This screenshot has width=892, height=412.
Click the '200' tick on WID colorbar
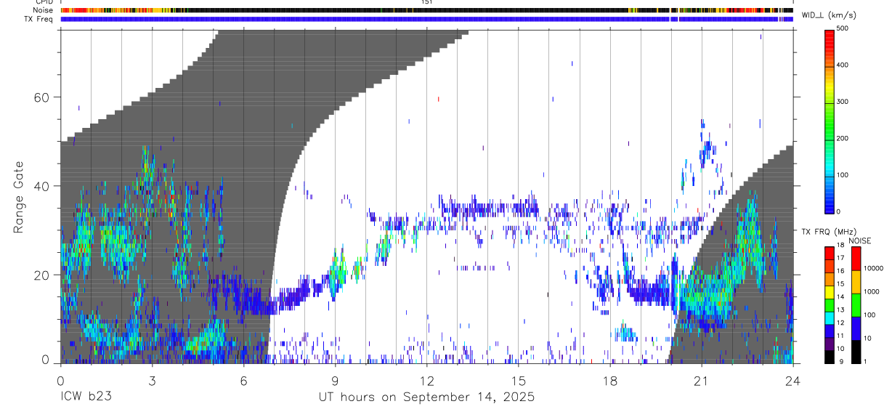843,138
